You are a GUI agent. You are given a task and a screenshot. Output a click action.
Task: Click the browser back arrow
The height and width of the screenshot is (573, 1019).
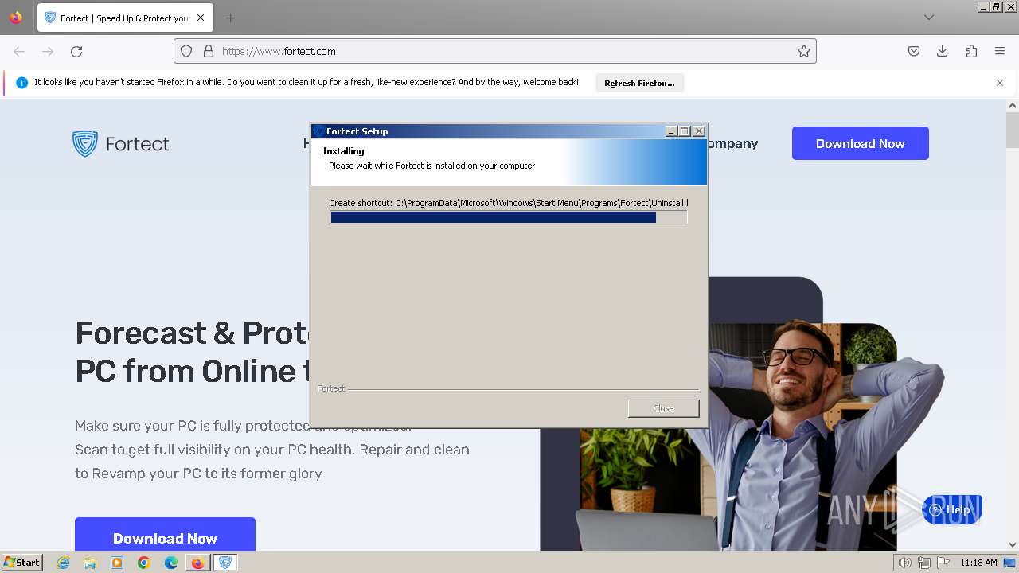tap(19, 51)
